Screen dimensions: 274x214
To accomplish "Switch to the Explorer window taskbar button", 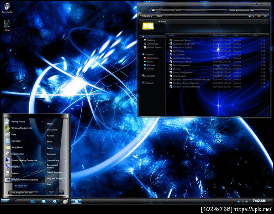I will pyautogui.click(x=76, y=201).
